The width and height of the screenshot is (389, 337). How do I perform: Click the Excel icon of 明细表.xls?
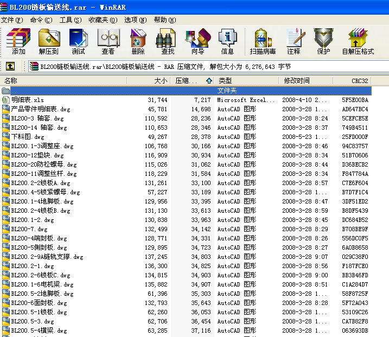[5, 100]
